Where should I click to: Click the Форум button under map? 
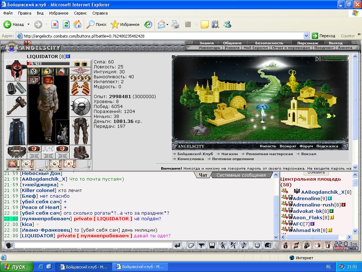coord(306,146)
